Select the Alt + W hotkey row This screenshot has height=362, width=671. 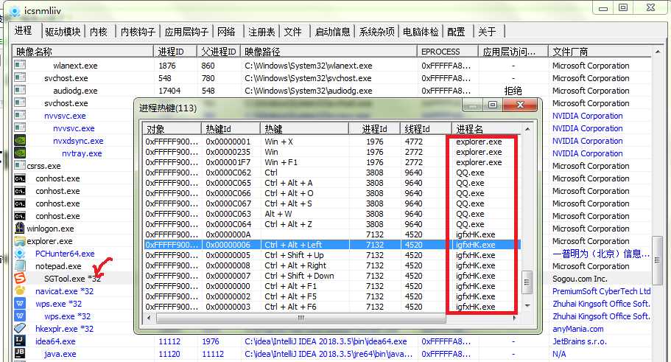[x=332, y=214]
